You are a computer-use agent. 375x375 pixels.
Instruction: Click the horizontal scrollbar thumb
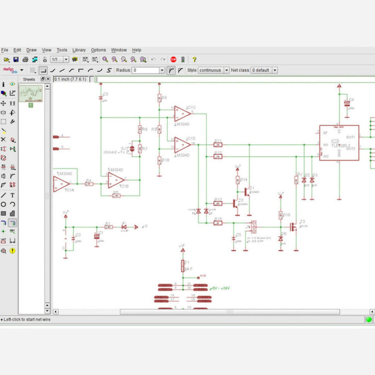coord(229,311)
